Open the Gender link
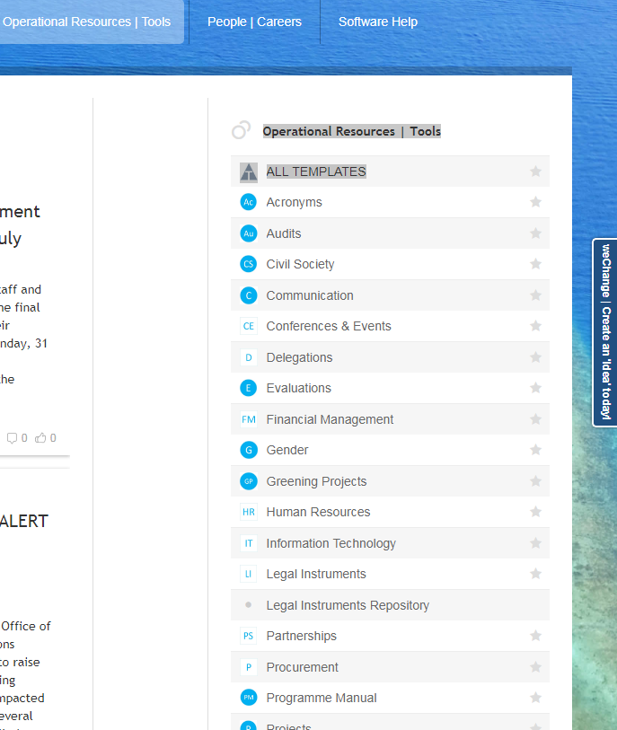The width and height of the screenshot is (617, 730). click(287, 450)
